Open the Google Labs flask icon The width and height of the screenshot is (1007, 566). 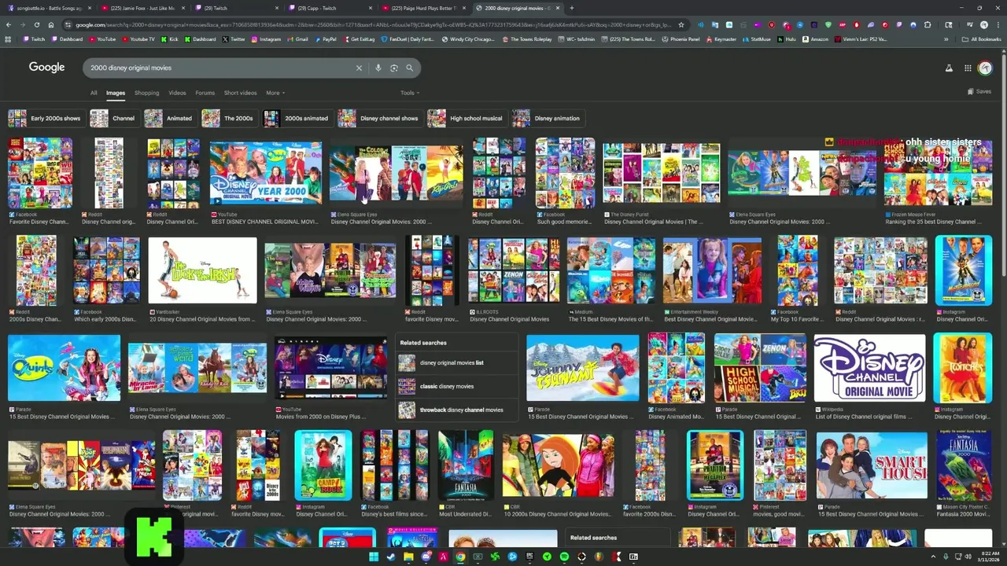pyautogui.click(x=949, y=68)
